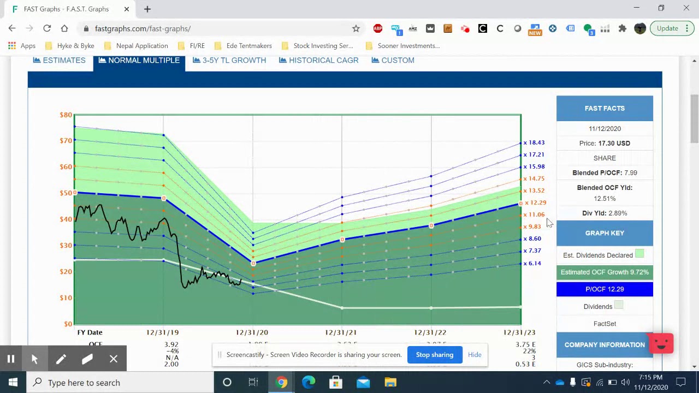Open Microsoft Edge from the taskbar
Image resolution: width=699 pixels, height=393 pixels.
309,383
